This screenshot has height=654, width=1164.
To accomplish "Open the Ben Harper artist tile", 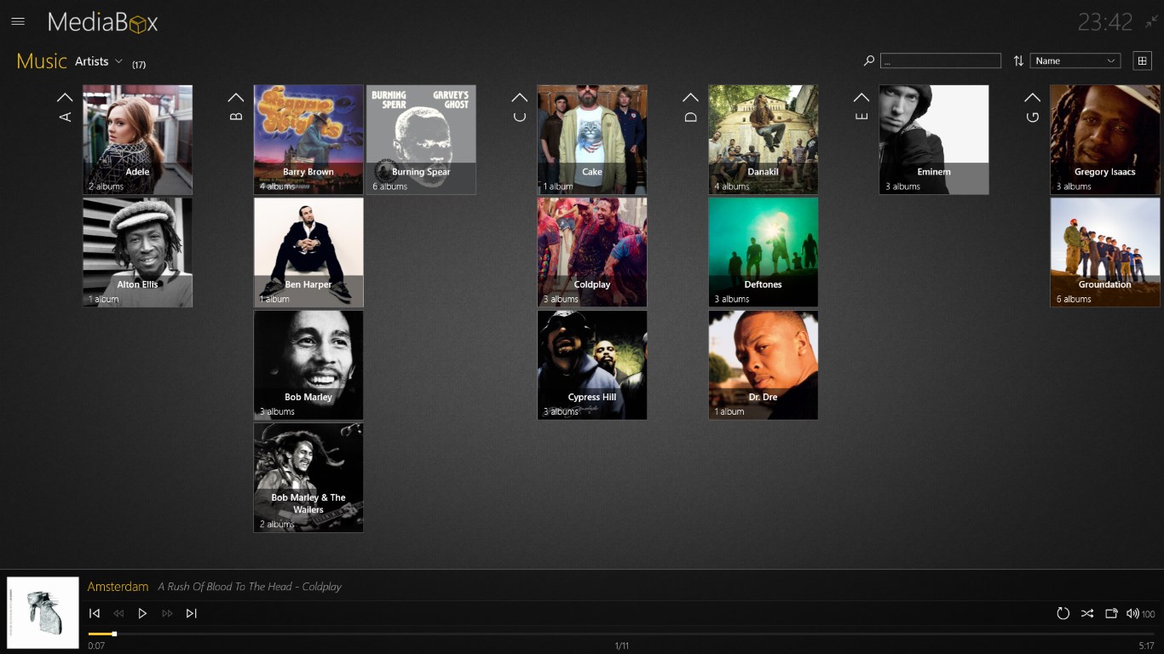I will (308, 252).
